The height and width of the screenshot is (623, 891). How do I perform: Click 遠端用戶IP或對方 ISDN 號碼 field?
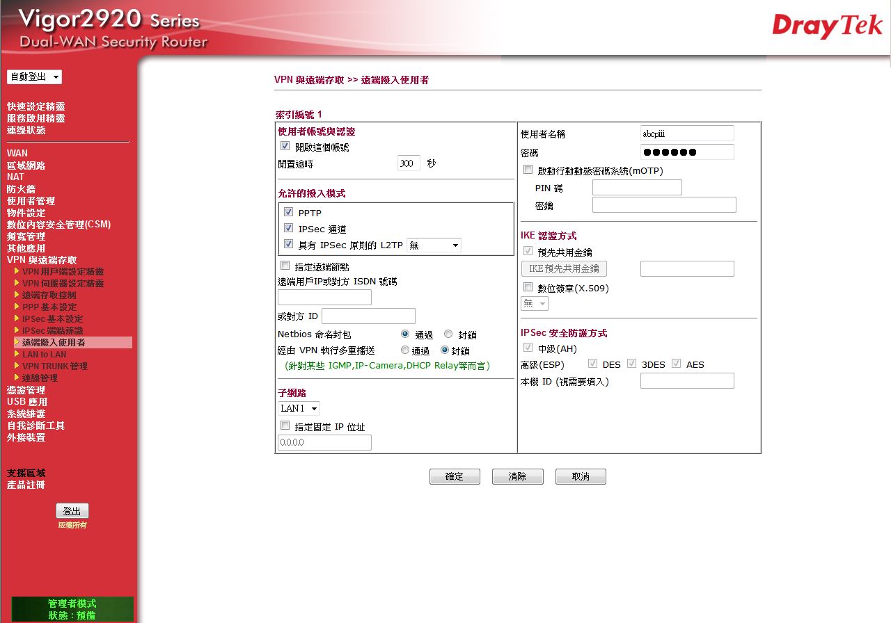(x=324, y=298)
